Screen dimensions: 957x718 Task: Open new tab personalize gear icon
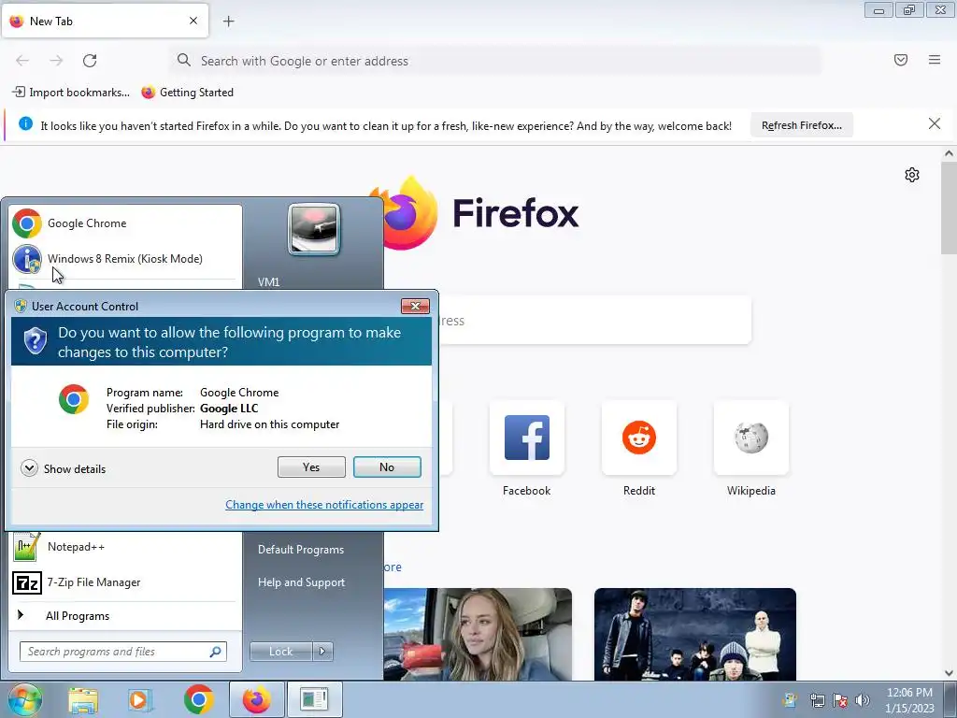click(x=912, y=175)
